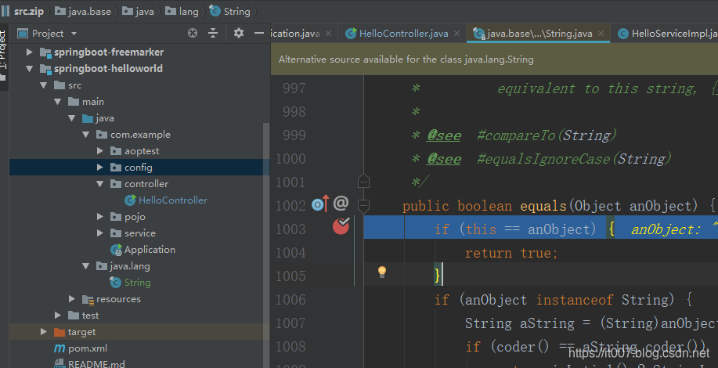Image resolution: width=718 pixels, height=368 pixels.
Task: Collapse the java source folder
Action: coord(72,118)
